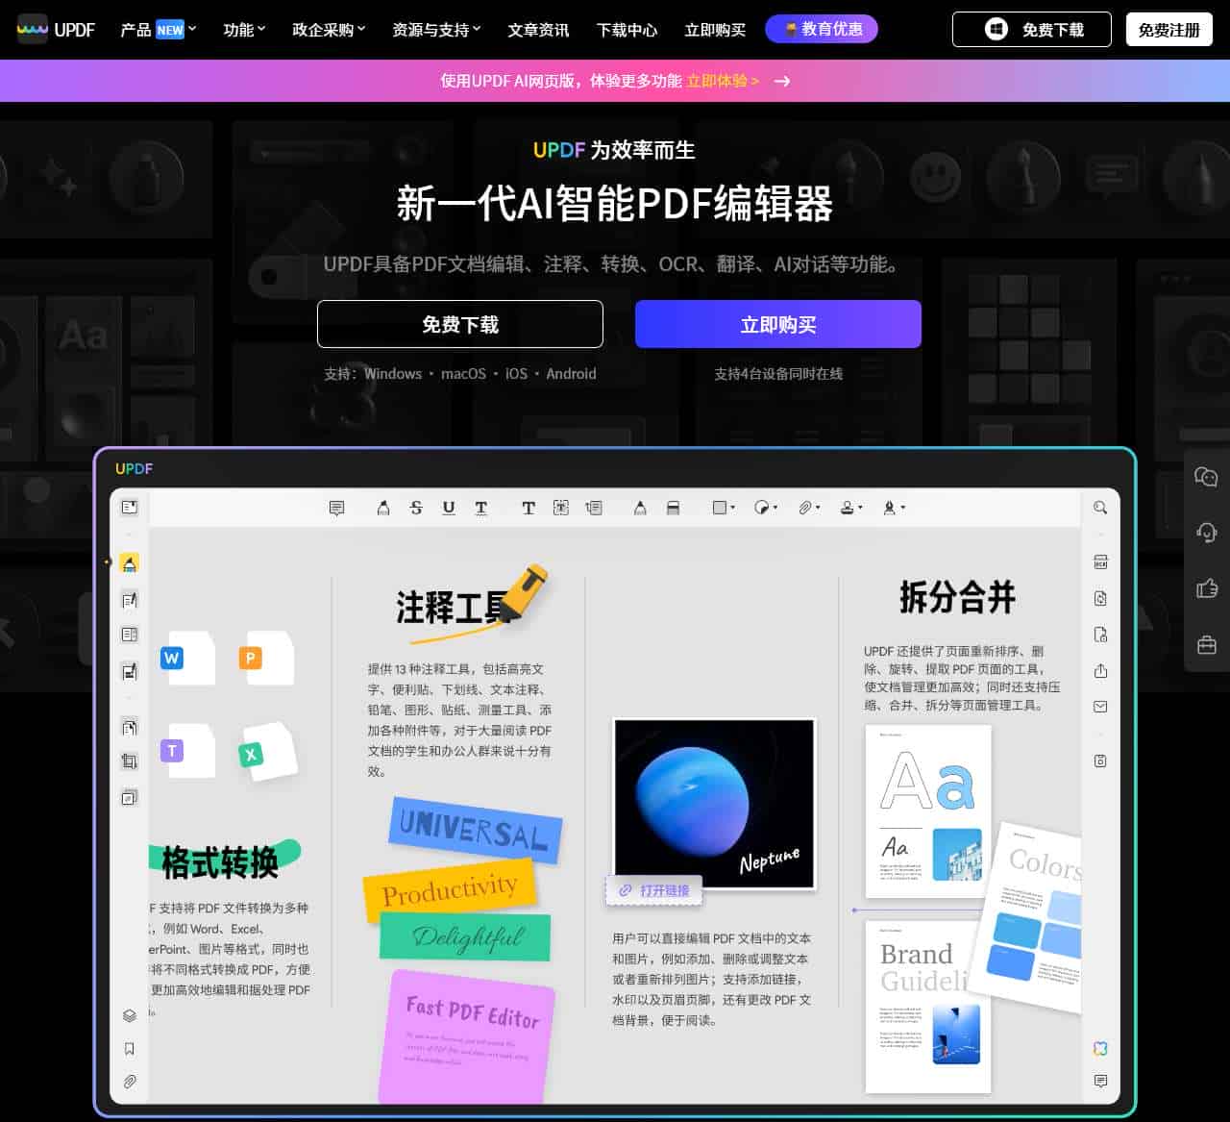This screenshot has width=1230, height=1122.
Task: Click the 免费注册 button
Action: (1169, 30)
